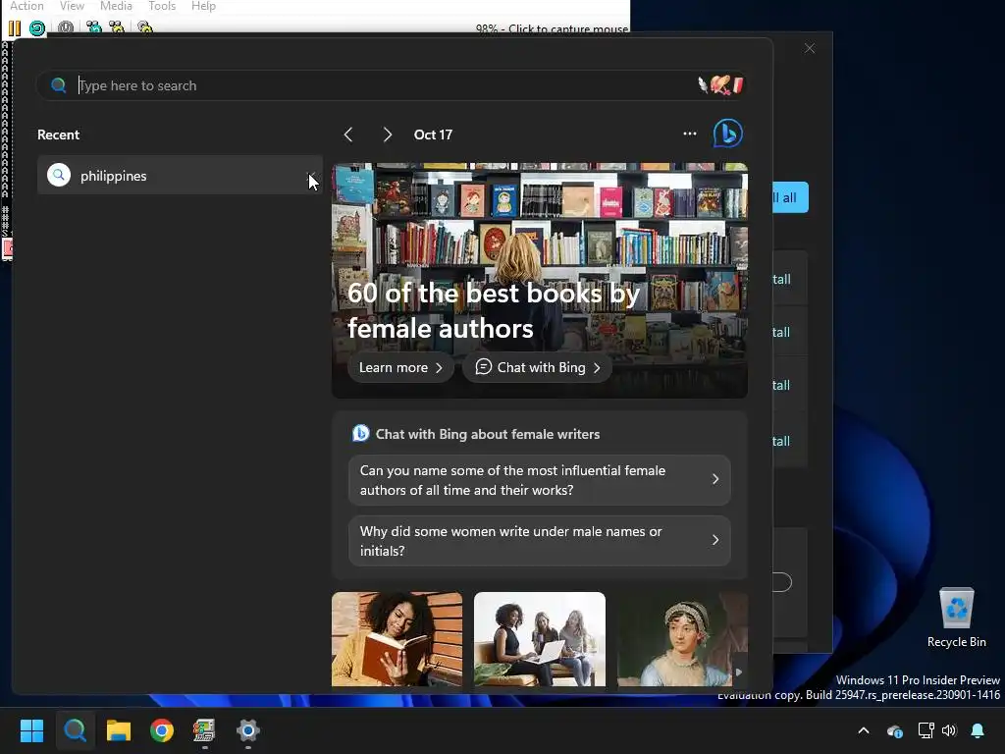Open the three-dots more options menu
1005x754 pixels.
(x=690, y=134)
